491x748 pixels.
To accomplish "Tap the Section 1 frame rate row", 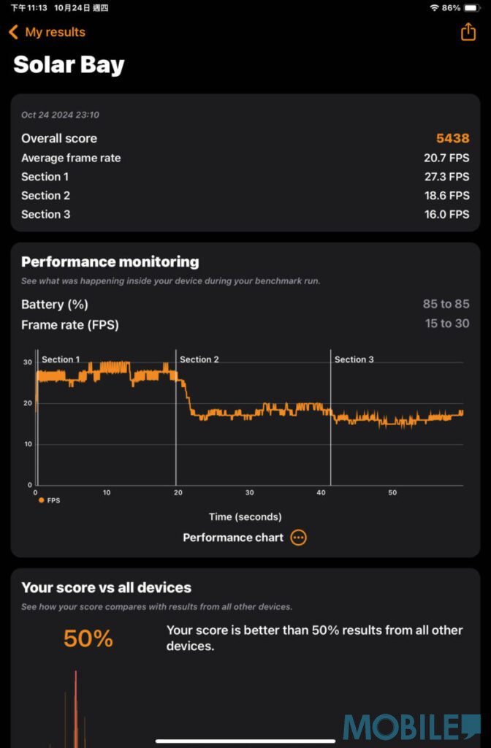I will coord(245,177).
